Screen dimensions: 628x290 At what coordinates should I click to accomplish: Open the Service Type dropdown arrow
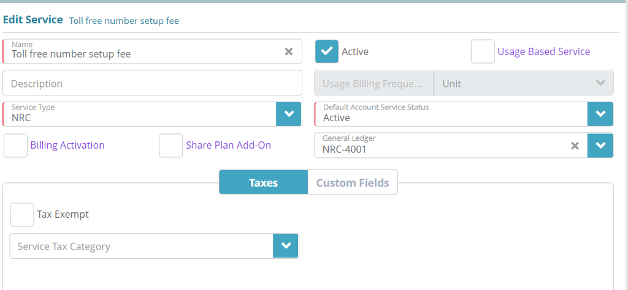pos(289,114)
